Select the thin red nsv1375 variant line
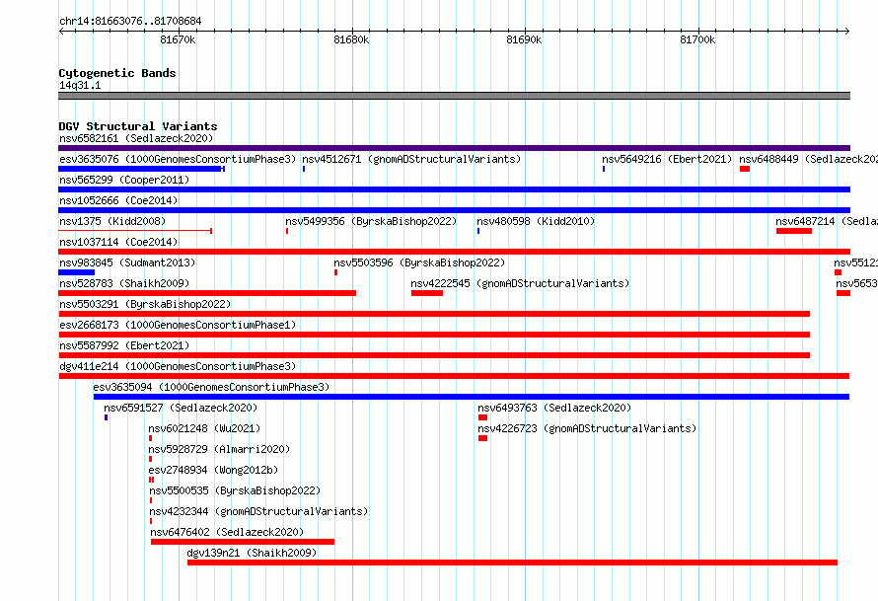The image size is (878, 601). (135, 231)
